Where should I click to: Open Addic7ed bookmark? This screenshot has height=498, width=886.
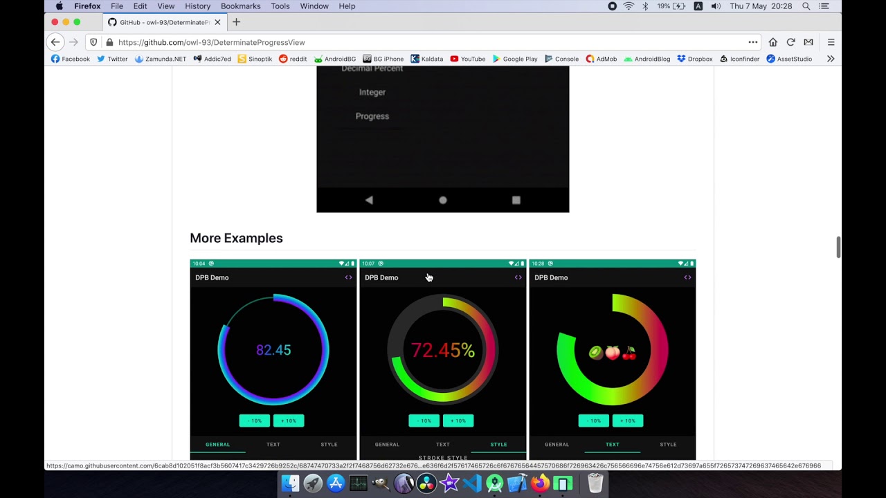pyautogui.click(x=212, y=59)
